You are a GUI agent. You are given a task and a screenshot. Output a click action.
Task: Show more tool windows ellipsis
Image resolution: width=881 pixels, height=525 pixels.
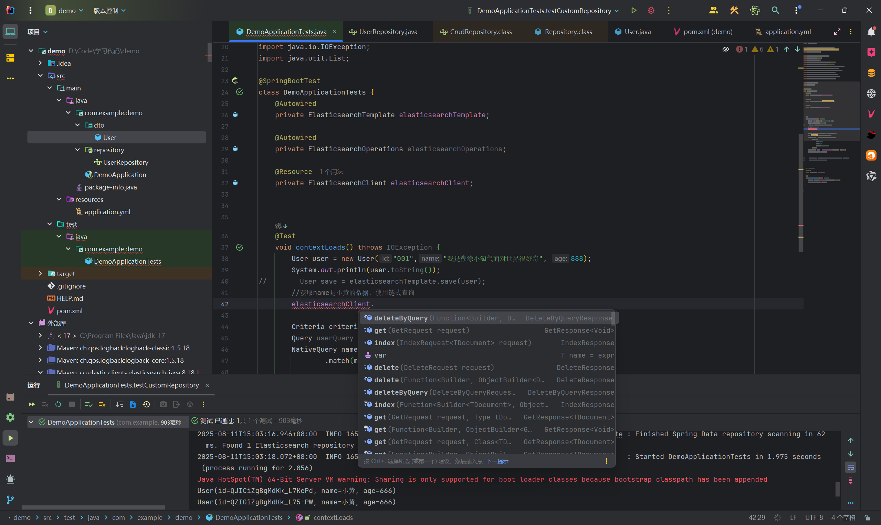(10, 78)
